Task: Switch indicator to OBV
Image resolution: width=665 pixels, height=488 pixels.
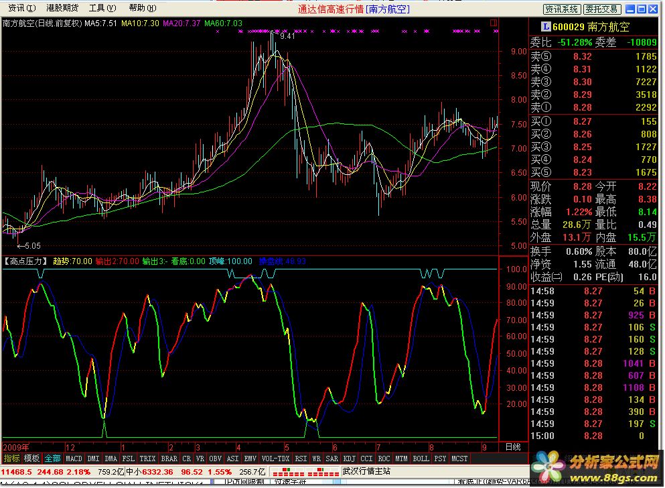Action: (216, 459)
